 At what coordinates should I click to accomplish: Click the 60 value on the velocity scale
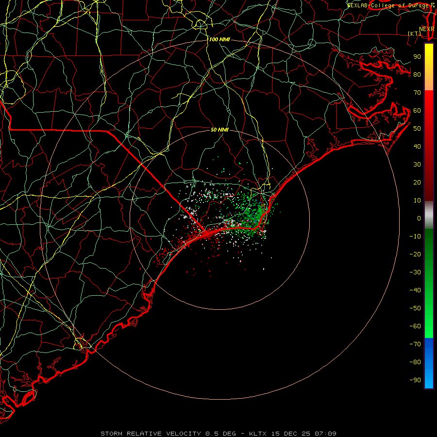[417, 111]
